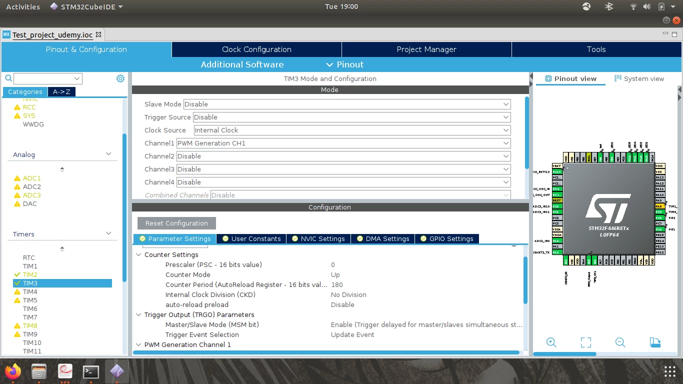
Task: Click Additional Software in the blue bar
Action: (x=242, y=64)
